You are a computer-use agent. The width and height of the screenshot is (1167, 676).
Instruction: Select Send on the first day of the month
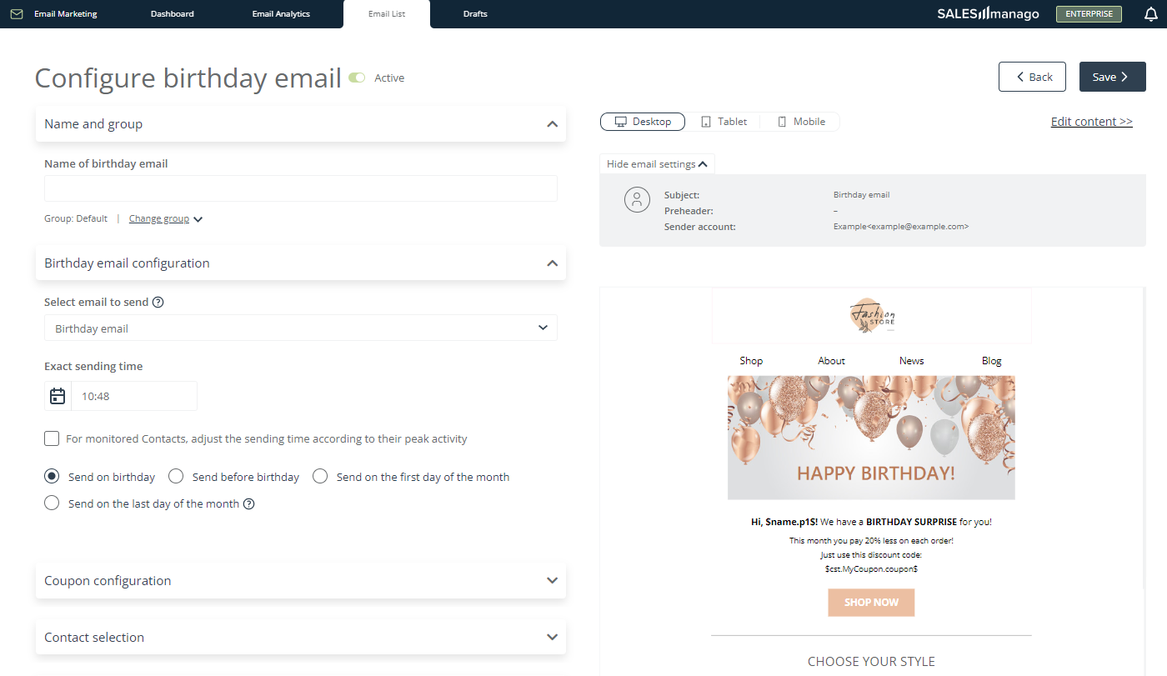320,477
